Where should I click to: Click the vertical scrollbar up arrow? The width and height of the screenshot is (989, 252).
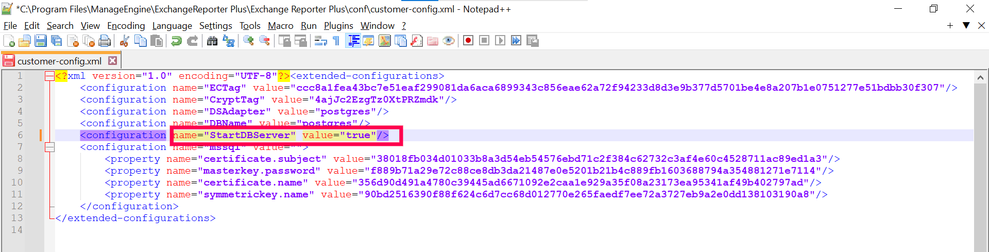pos(980,77)
